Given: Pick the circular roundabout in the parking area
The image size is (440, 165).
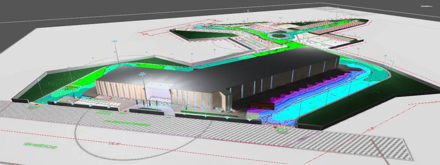Looking at the screenshot, I should pos(279,36).
